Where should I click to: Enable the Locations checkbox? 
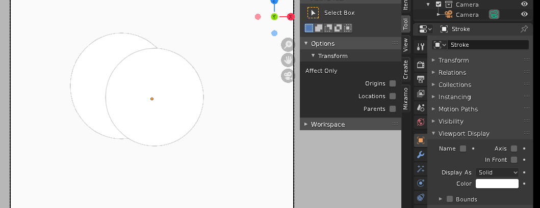point(393,96)
